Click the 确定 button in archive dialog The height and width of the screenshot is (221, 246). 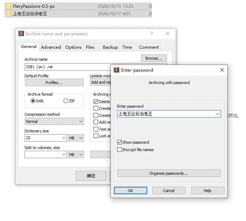[91, 176]
